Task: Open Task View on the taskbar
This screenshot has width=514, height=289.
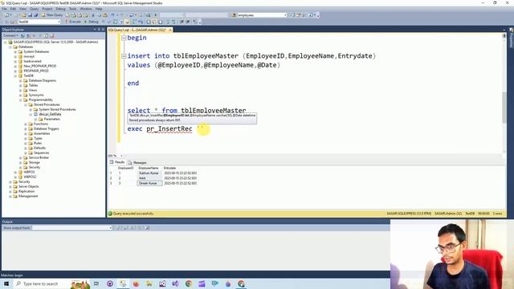Action: (96, 283)
